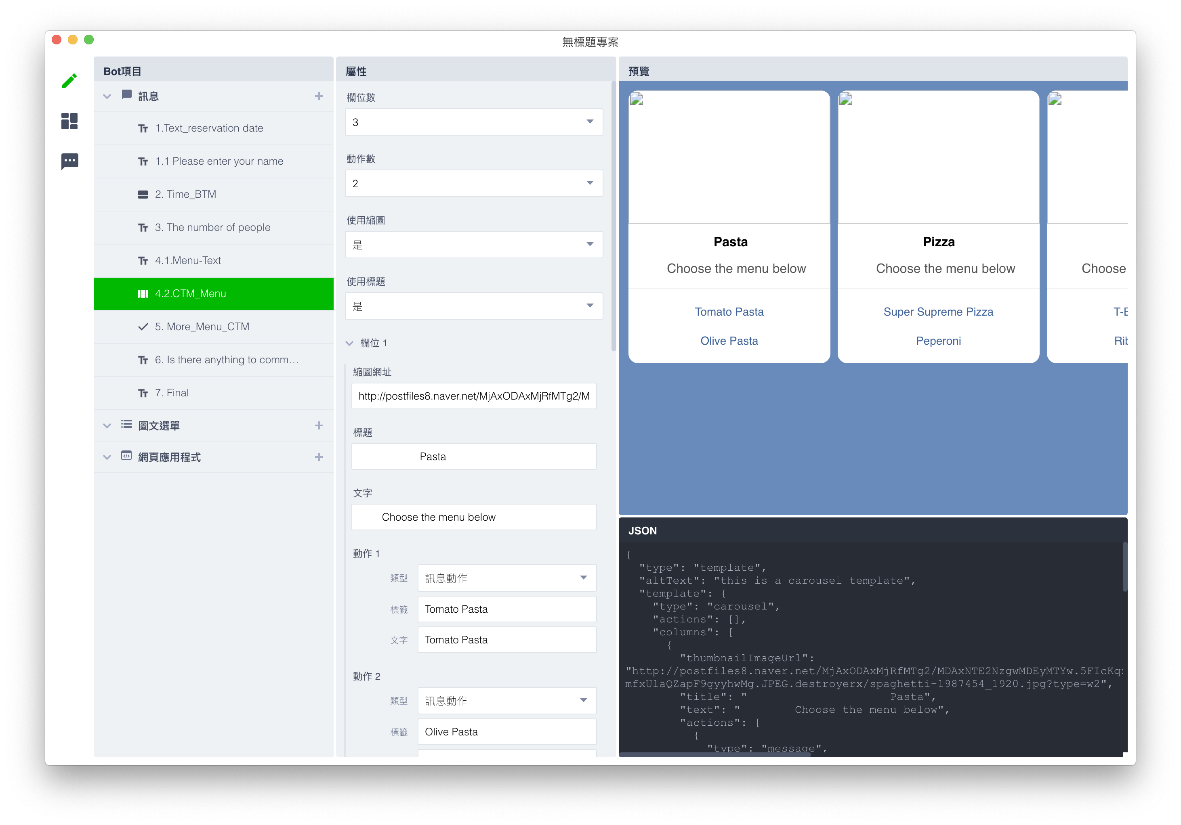Open the 使用縮圖 thumbnail dropdown
Image resolution: width=1181 pixels, height=825 pixels.
pyautogui.click(x=473, y=245)
